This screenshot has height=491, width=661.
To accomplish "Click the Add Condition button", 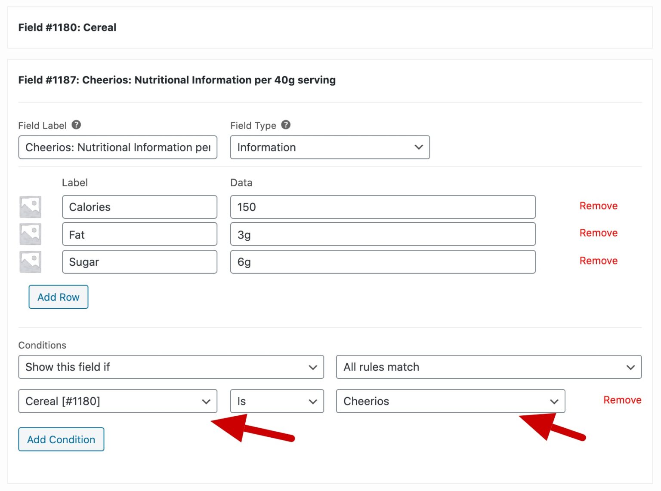I will [61, 439].
